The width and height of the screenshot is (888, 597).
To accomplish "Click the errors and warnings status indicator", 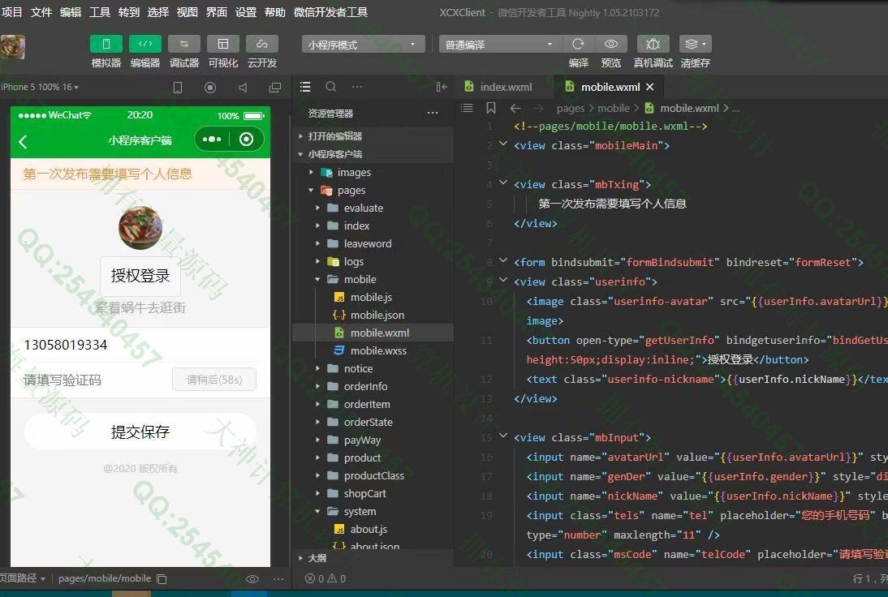I will pyautogui.click(x=325, y=578).
